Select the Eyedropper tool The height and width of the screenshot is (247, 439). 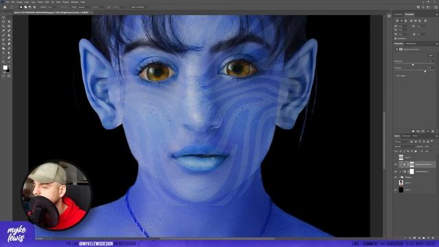3,30
